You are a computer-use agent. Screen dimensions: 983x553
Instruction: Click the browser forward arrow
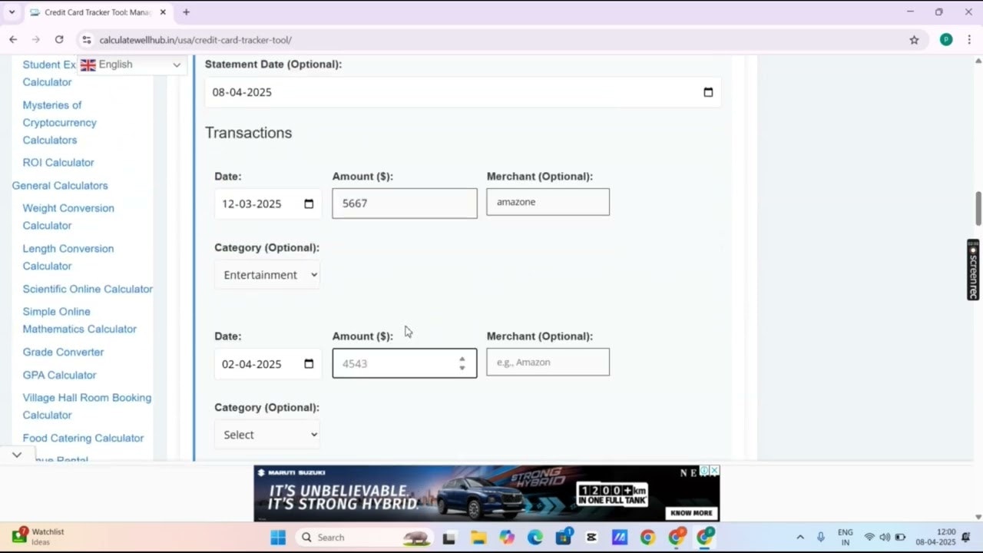click(x=35, y=40)
